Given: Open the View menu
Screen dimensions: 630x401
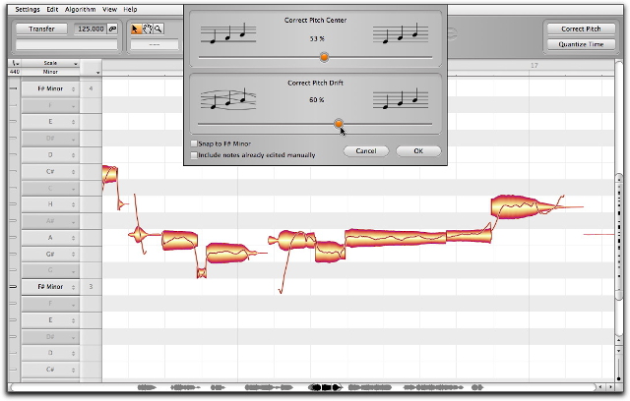Looking at the screenshot, I should 109,9.
